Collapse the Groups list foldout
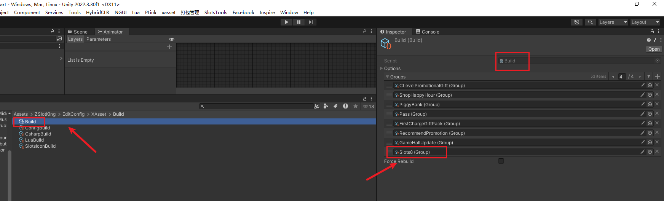664x201 pixels. [387, 77]
